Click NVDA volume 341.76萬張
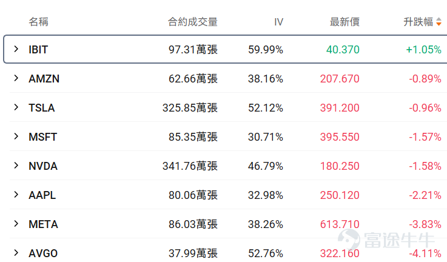The width and height of the screenshot is (447, 262). click(x=190, y=166)
